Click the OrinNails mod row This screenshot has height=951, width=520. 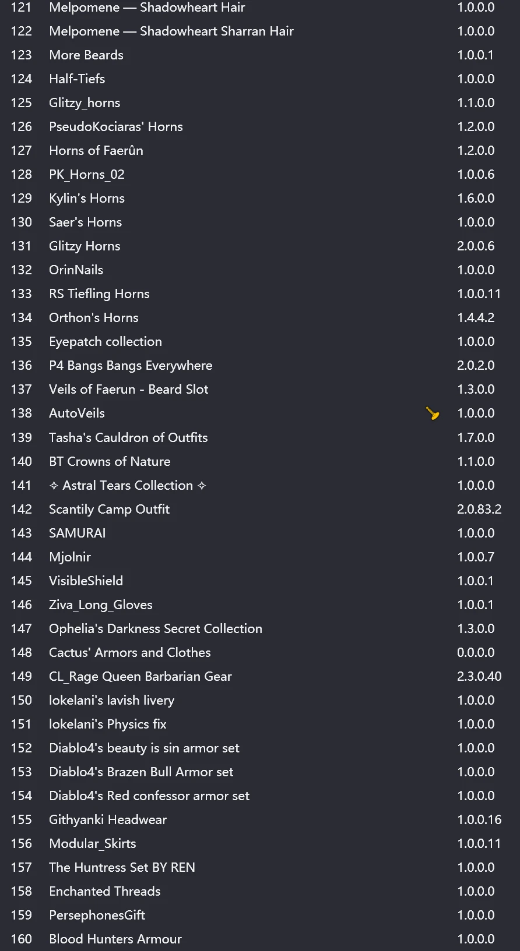(x=76, y=270)
